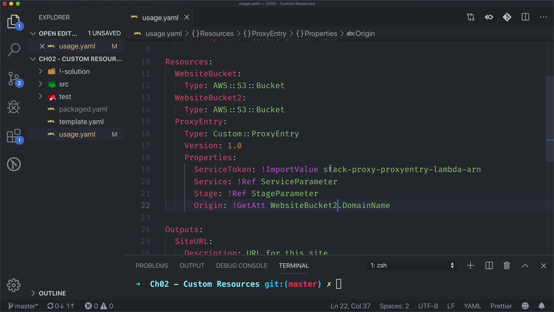Open the Run and Debug view
Screen dimensions: 554x312
[14, 107]
